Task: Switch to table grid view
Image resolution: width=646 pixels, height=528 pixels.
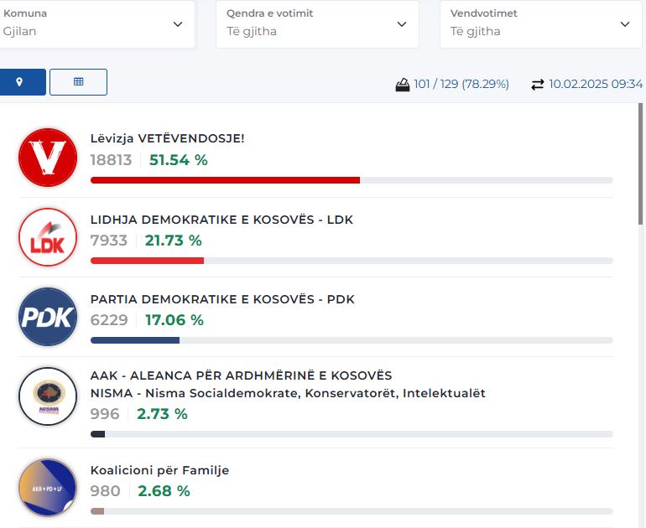Action: (78, 82)
